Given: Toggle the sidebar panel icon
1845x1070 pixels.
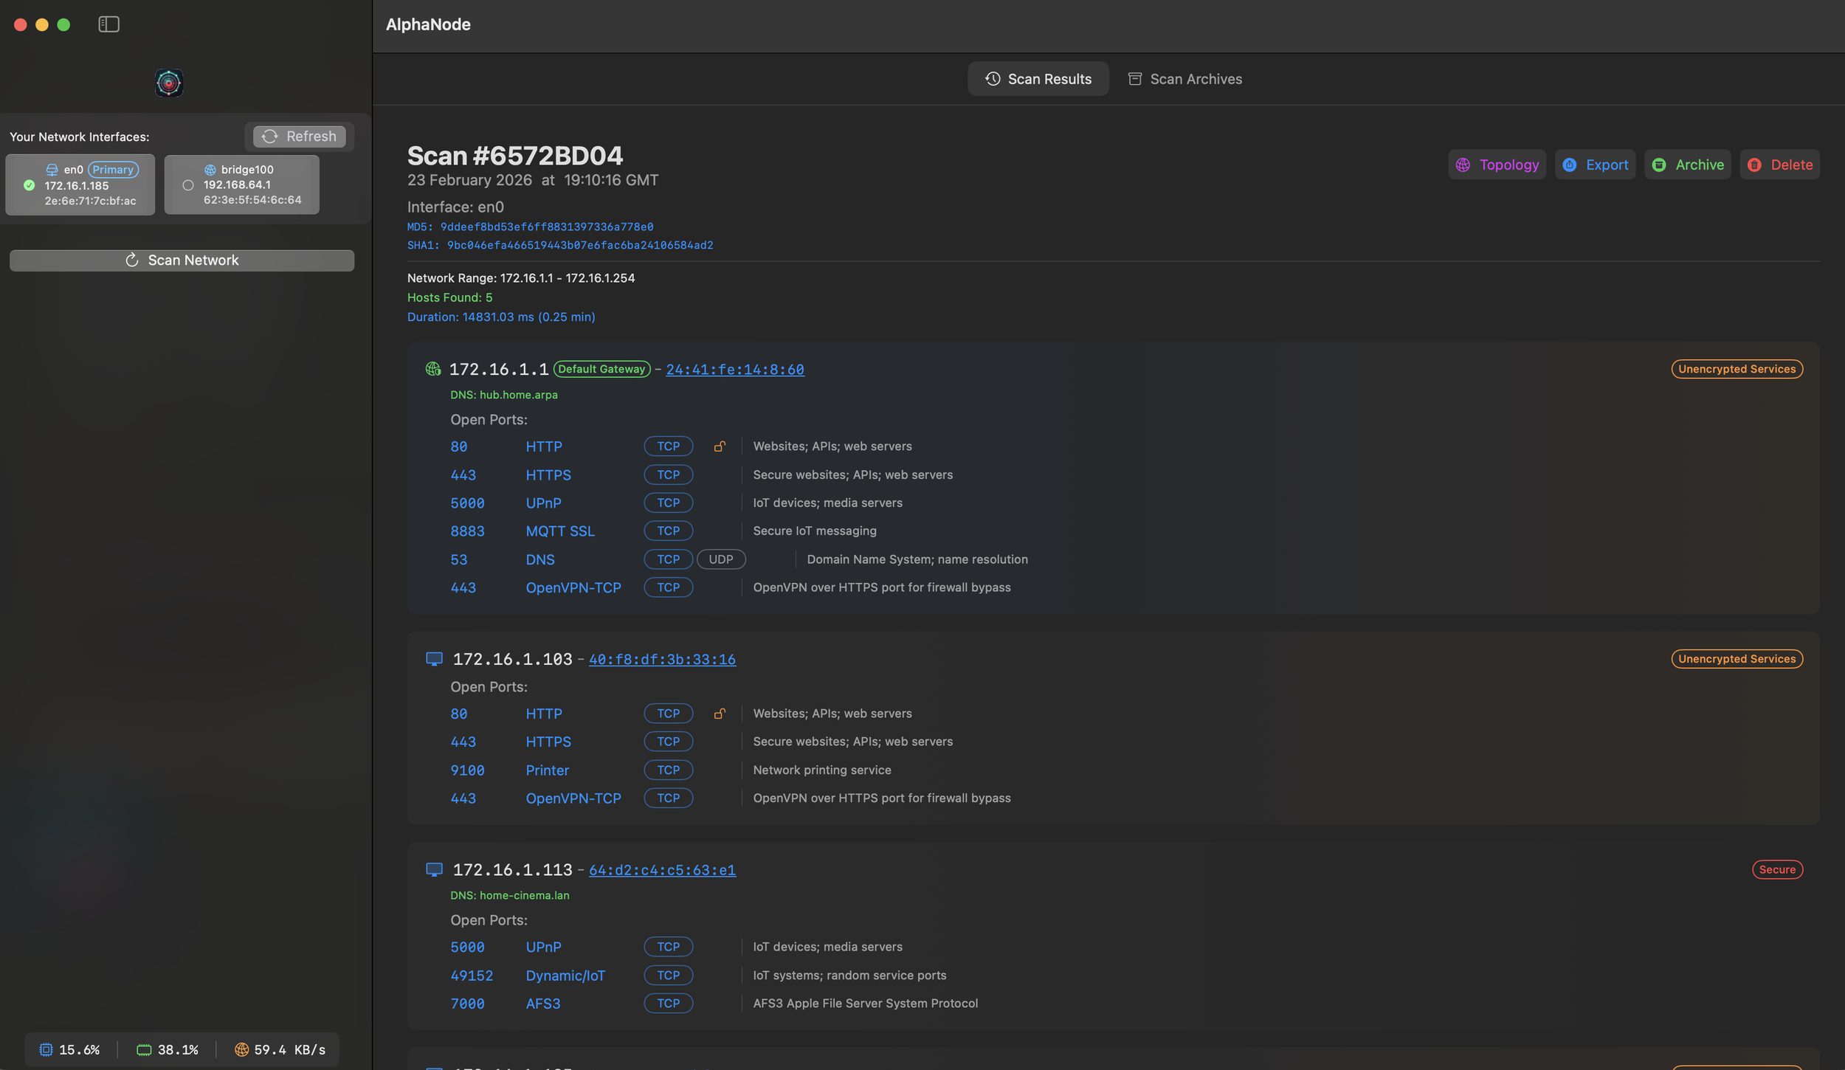Looking at the screenshot, I should (x=108, y=24).
